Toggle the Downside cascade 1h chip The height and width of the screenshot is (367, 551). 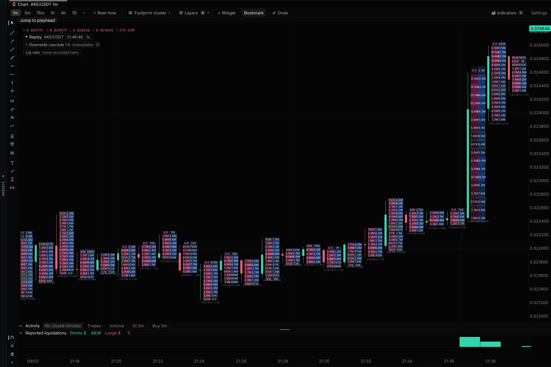[62, 45]
